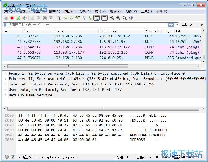Open the 工具(T) menu
The width and height of the screenshot is (208, 162).
click(x=146, y=11)
